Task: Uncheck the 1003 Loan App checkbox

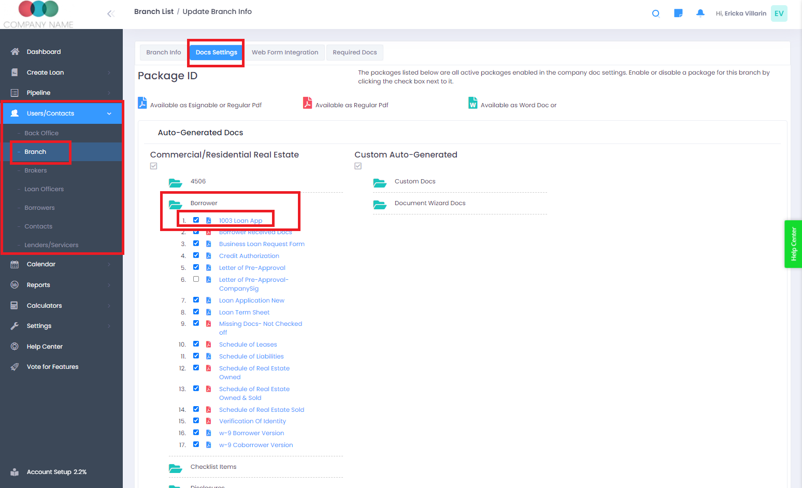Action: pyautogui.click(x=196, y=220)
